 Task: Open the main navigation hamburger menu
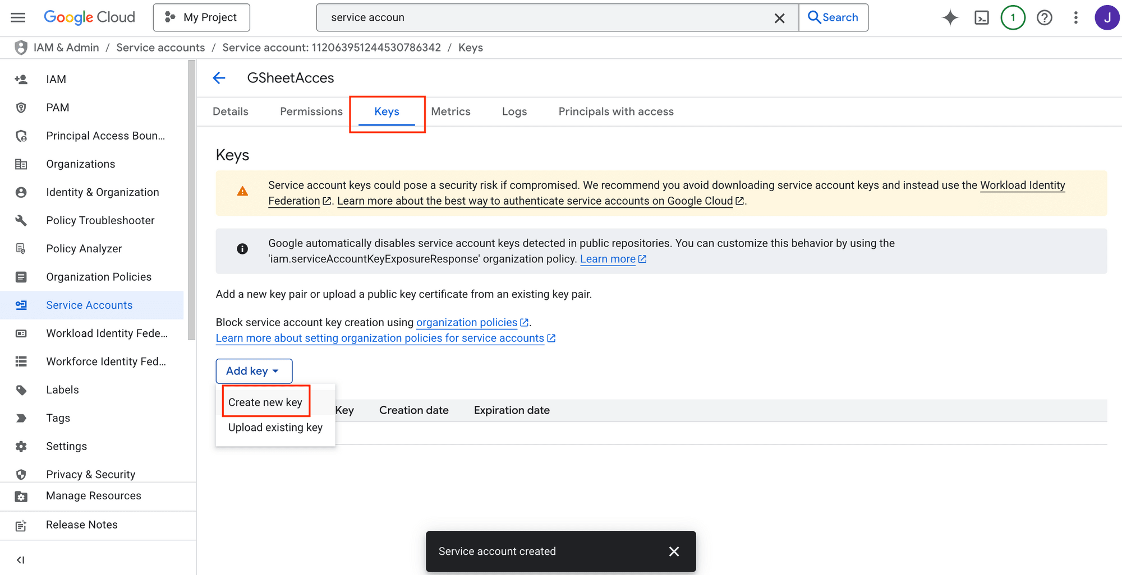[x=18, y=17]
